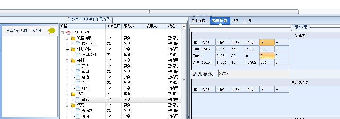
Task: Click document icon of 磨边 step
Action: coord(78,77)
